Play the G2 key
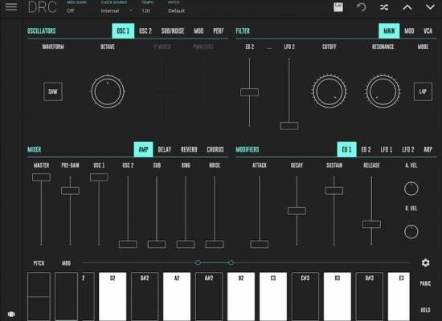Image resolution: width=442 pixels, height=321 pixels. click(113, 296)
